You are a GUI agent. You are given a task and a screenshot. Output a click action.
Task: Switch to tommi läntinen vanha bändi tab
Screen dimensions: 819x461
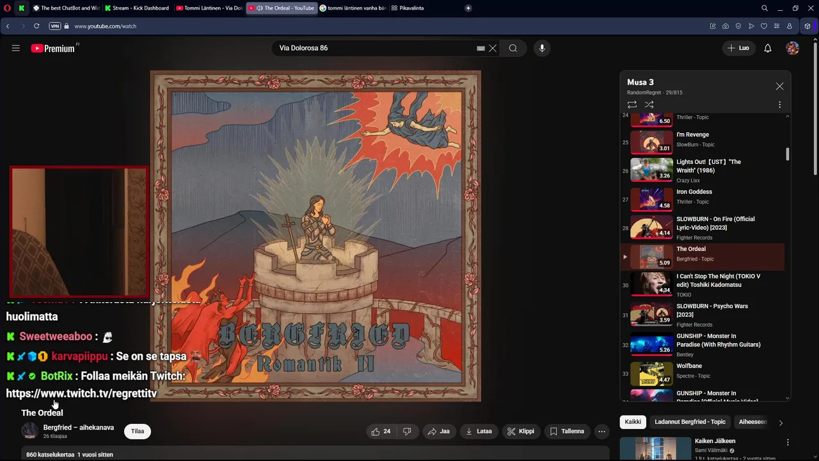[353, 8]
